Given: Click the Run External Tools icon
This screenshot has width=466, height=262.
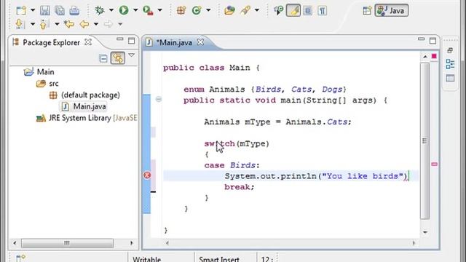Looking at the screenshot, I should click(148, 11).
